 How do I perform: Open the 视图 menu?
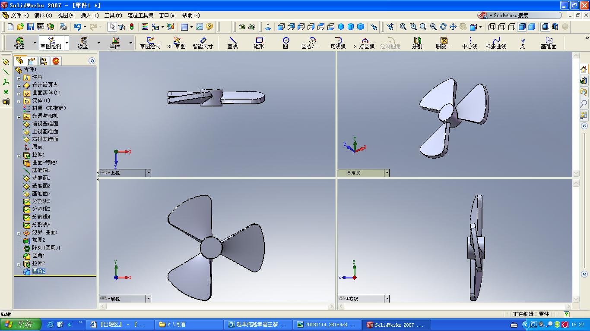pos(66,15)
